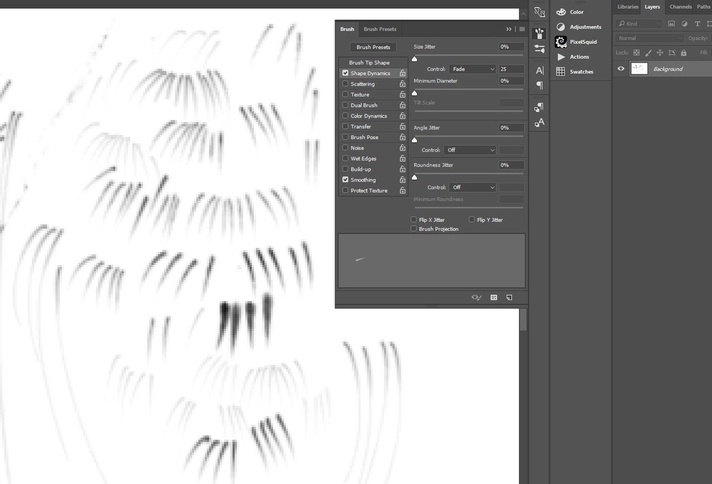This screenshot has width=712, height=484.
Task: Filter layers by type layers icon
Action: [x=698, y=24]
